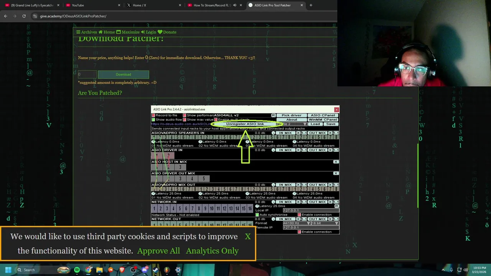
Task: Open the WinMM CPanel button
Action: [323, 120]
